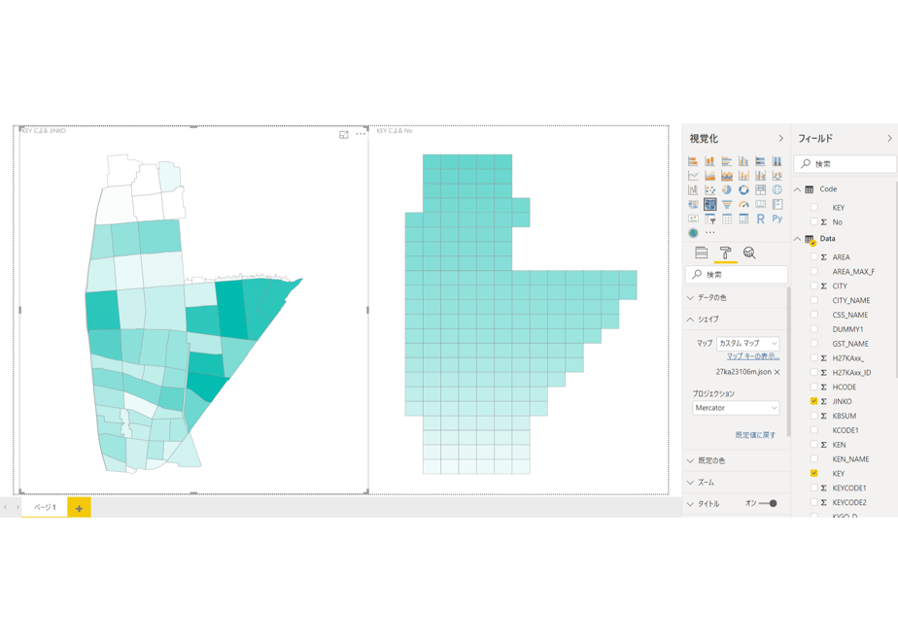Image resolution: width=898 pixels, height=641 pixels.
Task: Select the 100% stacked bar chart visual
Action: [761, 161]
